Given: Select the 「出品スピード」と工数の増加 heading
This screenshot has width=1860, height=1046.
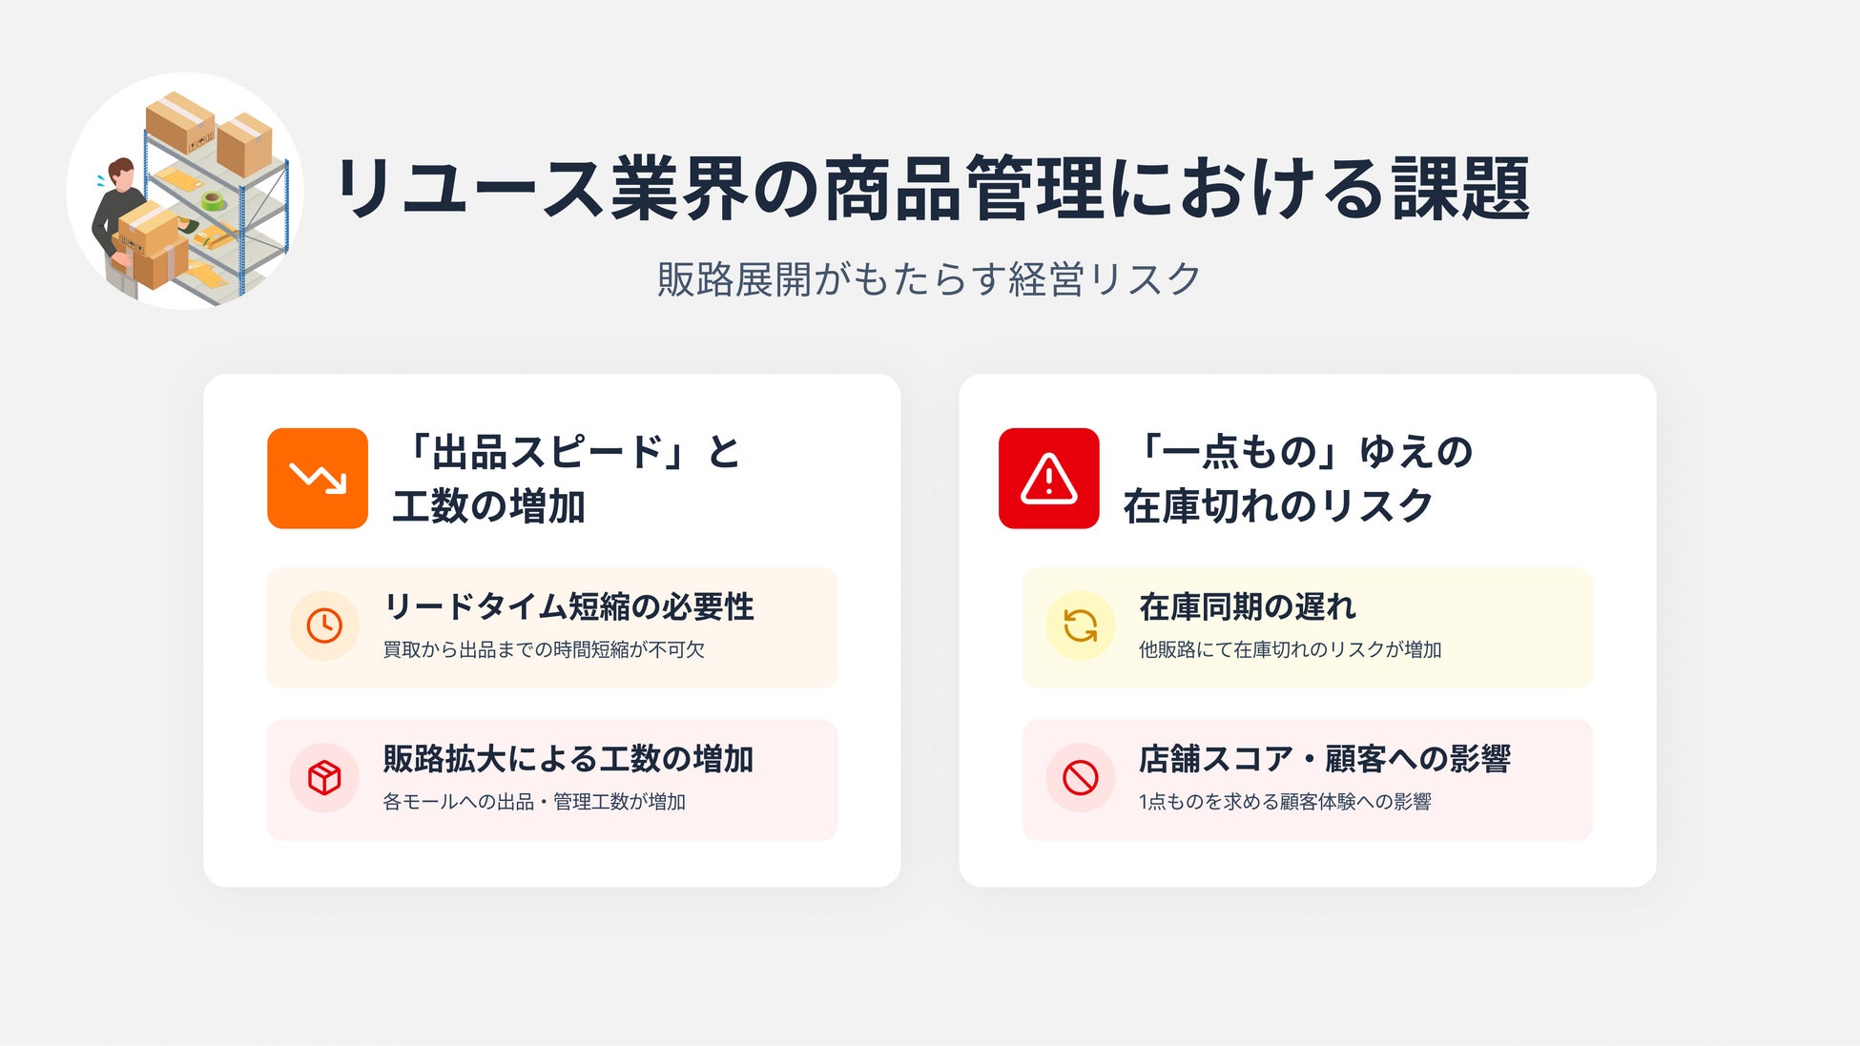Looking at the screenshot, I should pyautogui.click(x=568, y=478).
